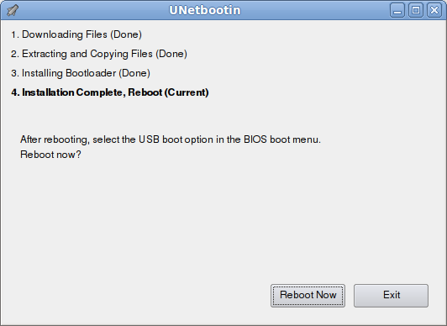Click the "Reboot now?" question text
This screenshot has height=326, width=447.
[x=50, y=155]
